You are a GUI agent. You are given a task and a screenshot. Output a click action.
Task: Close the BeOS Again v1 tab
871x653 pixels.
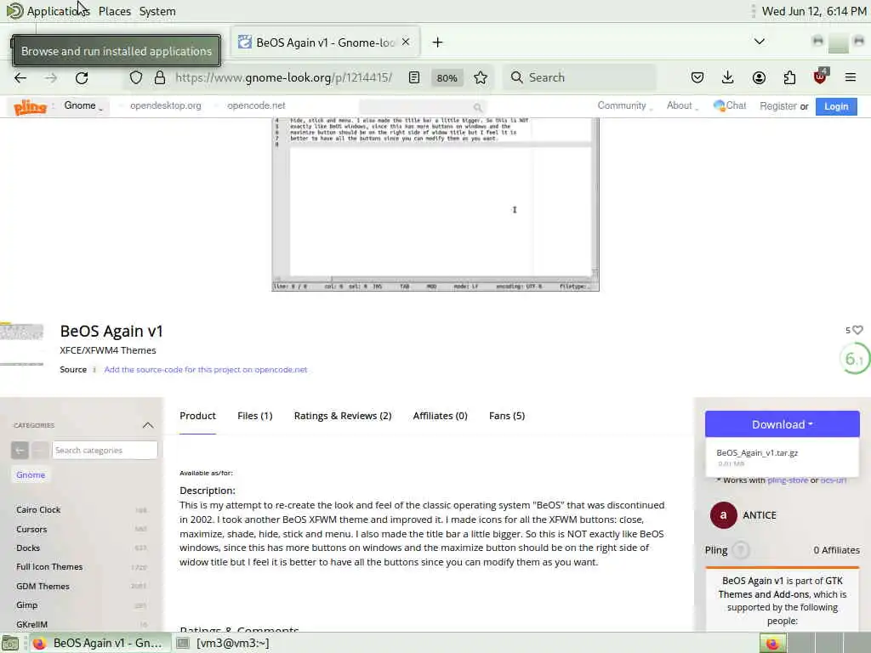pos(406,42)
